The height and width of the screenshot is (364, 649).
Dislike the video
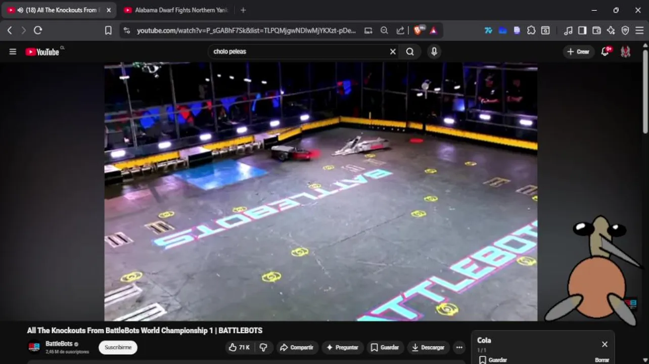[x=263, y=347]
